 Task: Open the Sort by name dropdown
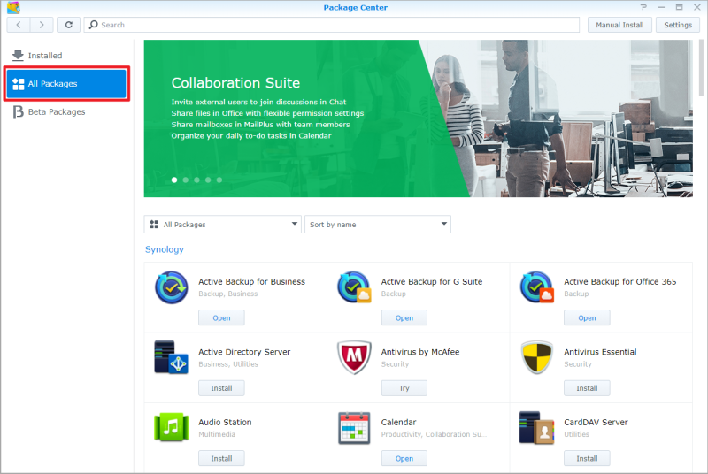pos(378,224)
